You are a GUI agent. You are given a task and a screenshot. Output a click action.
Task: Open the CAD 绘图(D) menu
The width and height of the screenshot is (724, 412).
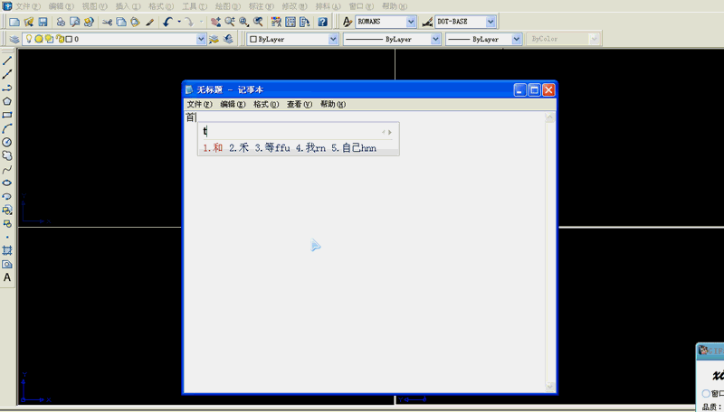pyautogui.click(x=228, y=6)
